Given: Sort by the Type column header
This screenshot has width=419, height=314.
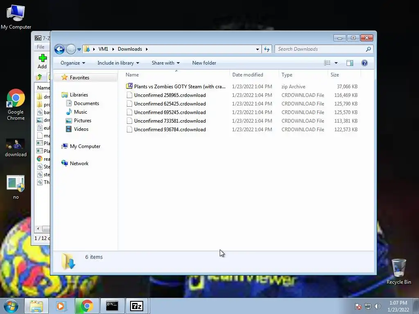Looking at the screenshot, I should pos(303,75).
